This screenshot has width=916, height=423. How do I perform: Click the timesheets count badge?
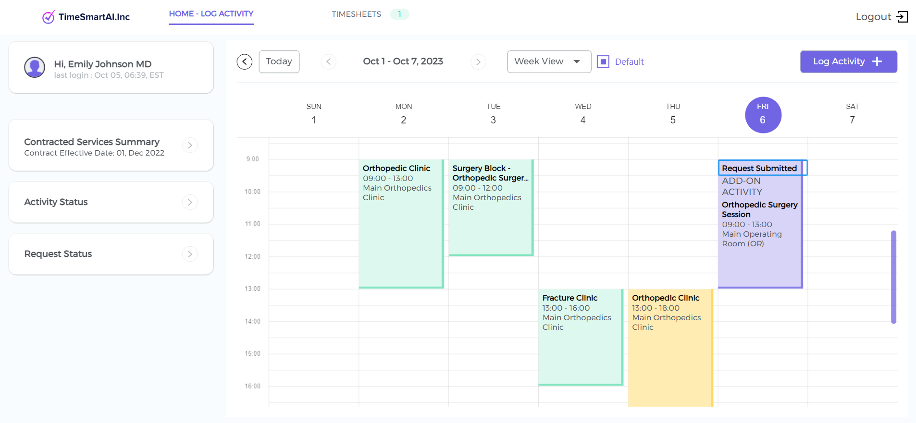(399, 14)
